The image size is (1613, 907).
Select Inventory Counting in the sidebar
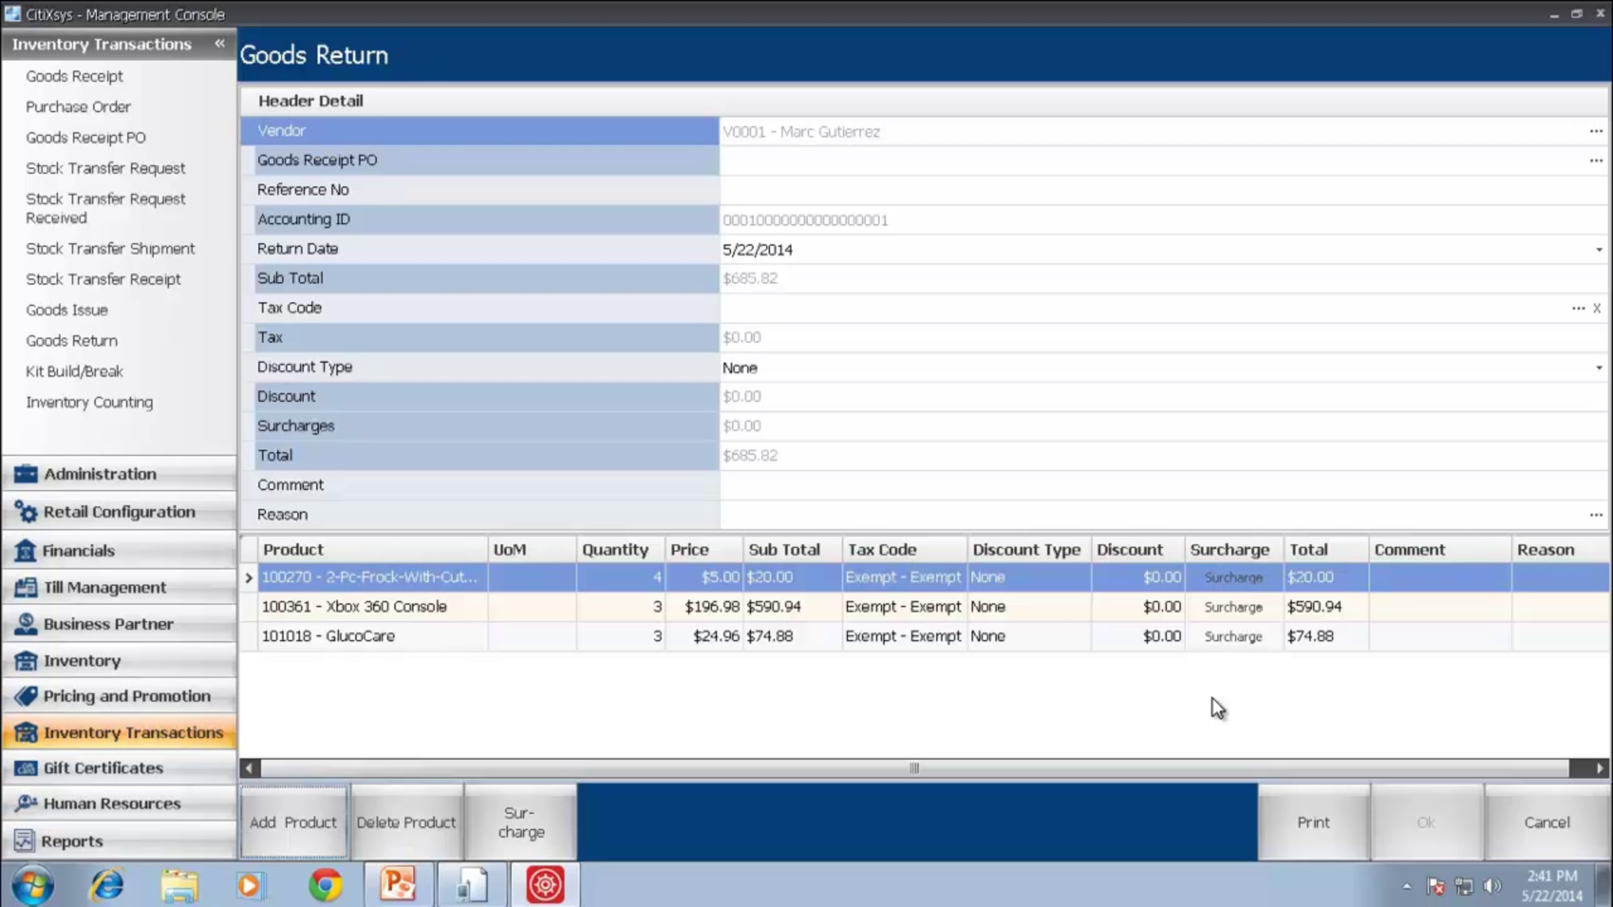pos(89,402)
